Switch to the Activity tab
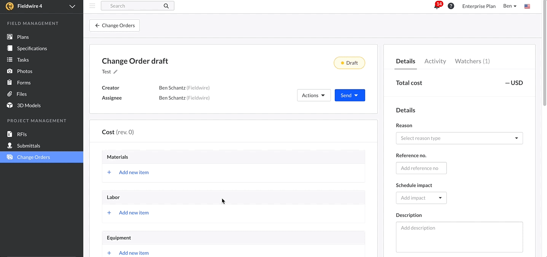Screen dimensions: 547x257 435,61
